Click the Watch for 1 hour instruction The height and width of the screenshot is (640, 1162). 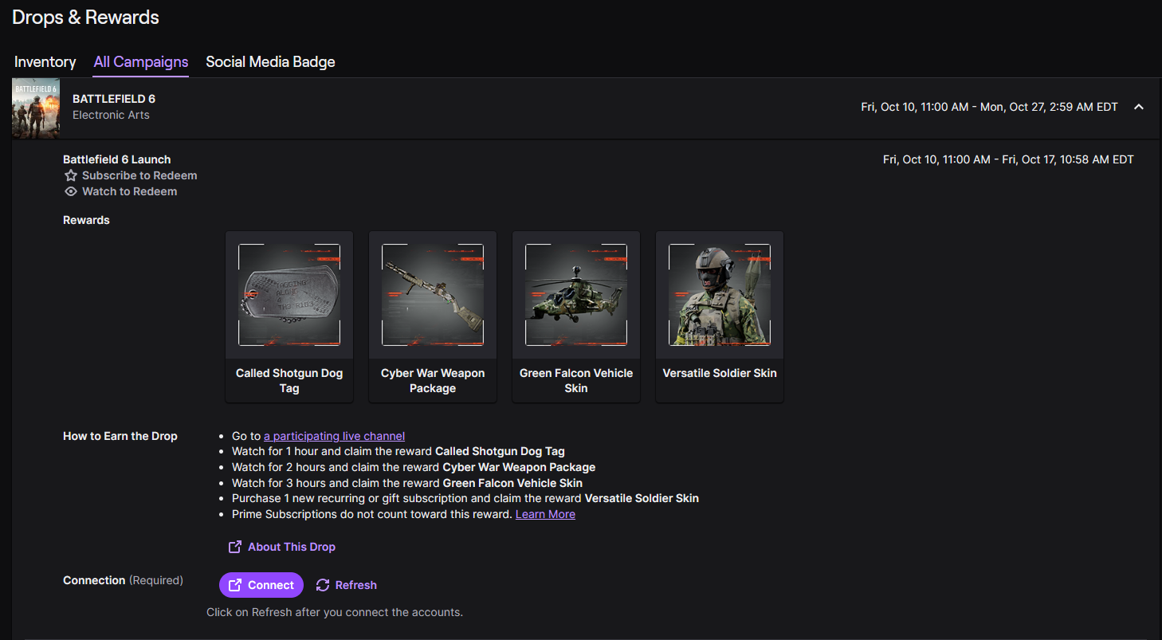398,451
